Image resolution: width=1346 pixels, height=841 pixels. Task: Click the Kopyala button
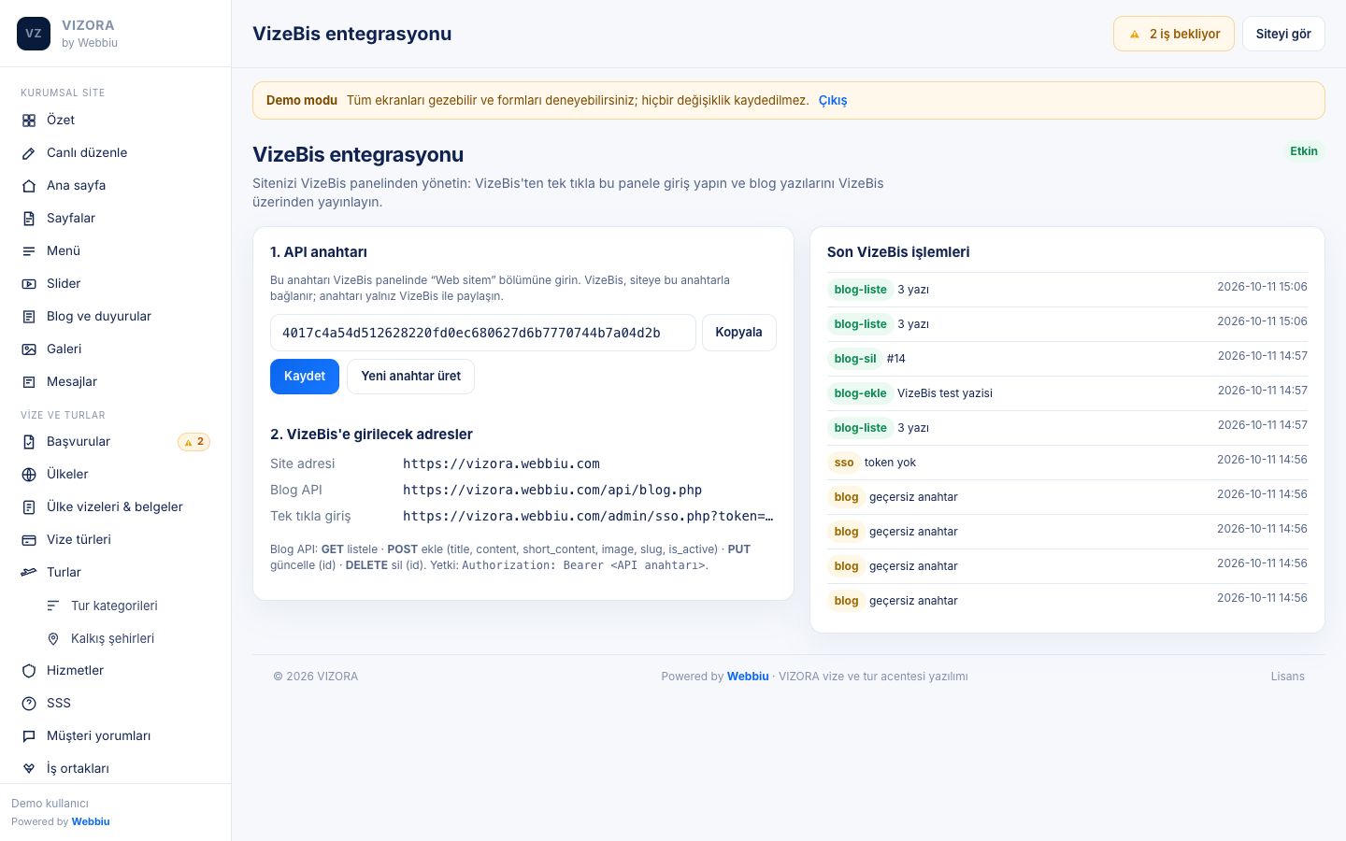click(x=738, y=333)
